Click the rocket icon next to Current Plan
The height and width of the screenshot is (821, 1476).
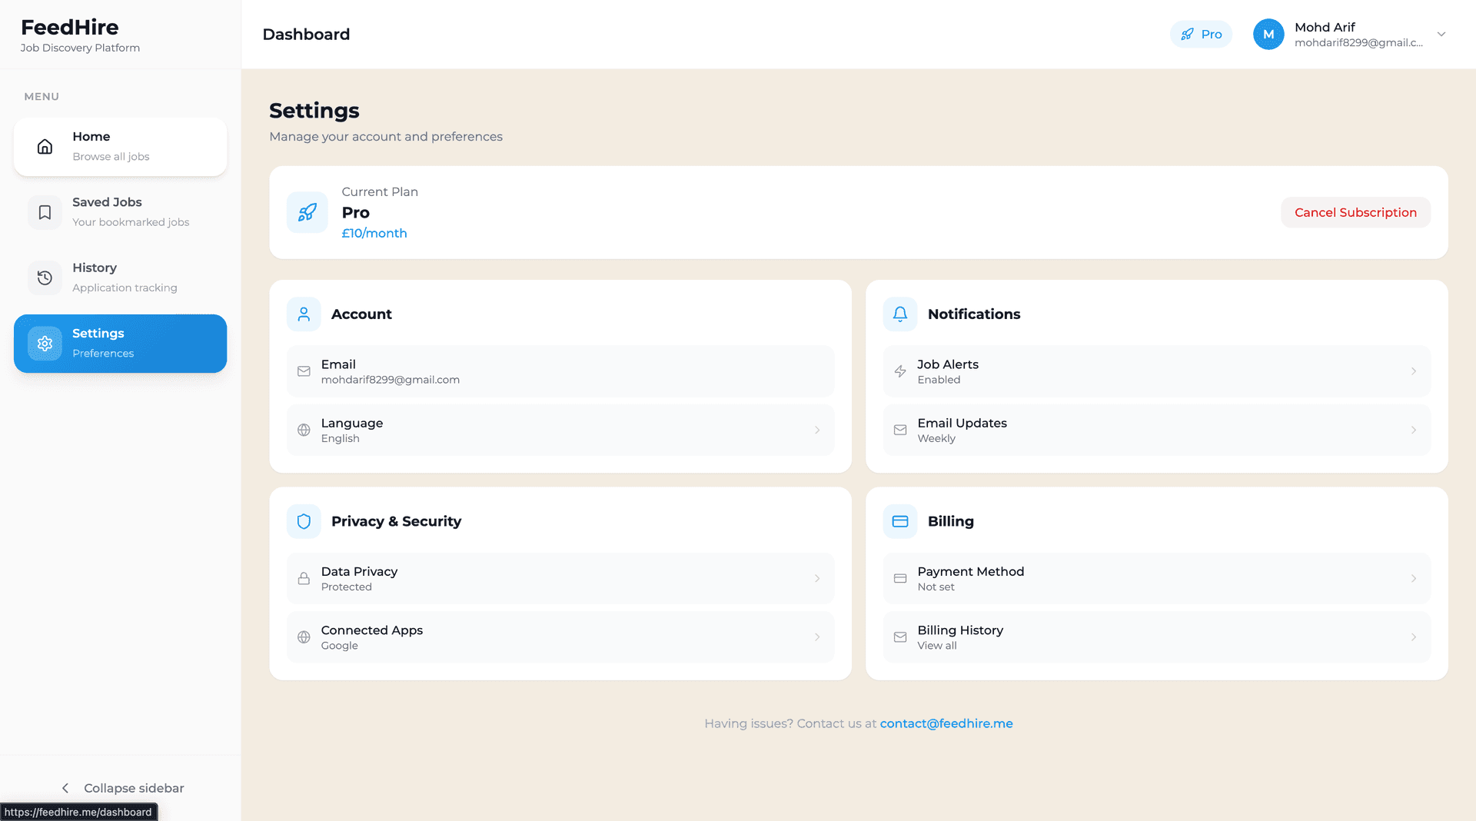coord(307,212)
